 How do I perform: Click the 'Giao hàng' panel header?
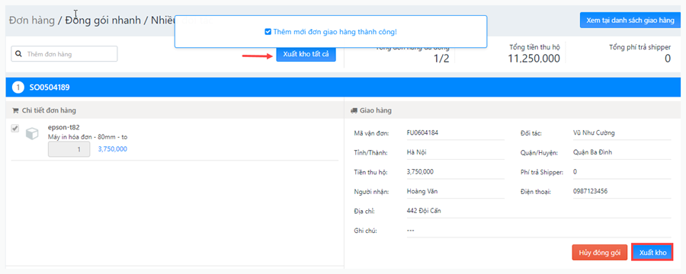pyautogui.click(x=513, y=110)
